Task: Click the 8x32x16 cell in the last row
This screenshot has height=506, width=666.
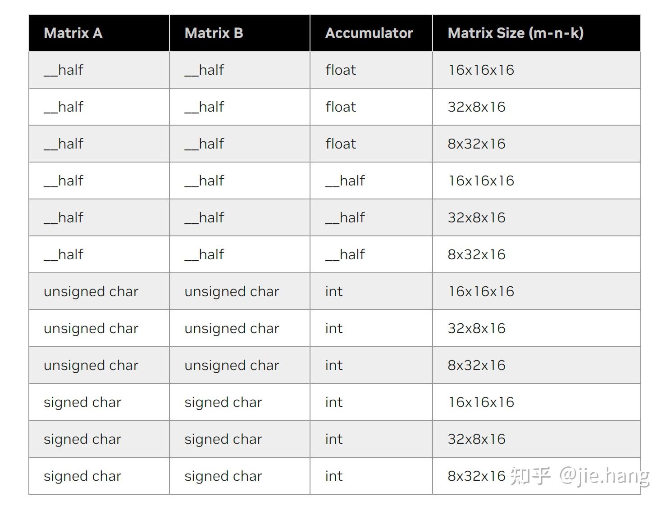Action: point(476,476)
